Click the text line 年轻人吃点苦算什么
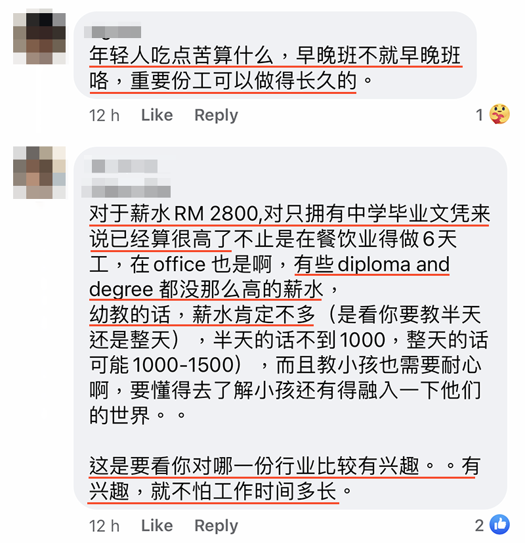This screenshot has width=525, height=543. pos(181,55)
